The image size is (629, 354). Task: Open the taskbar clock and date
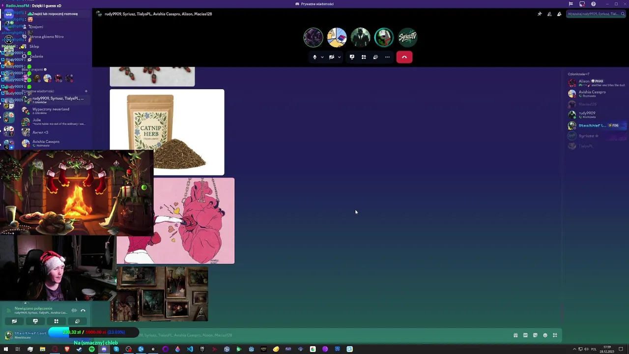(x=607, y=349)
